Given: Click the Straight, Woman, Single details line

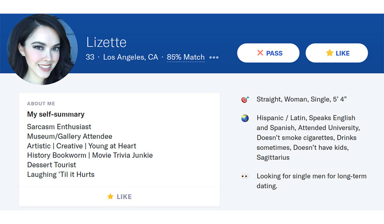Looking at the screenshot, I should pyautogui.click(x=301, y=99).
